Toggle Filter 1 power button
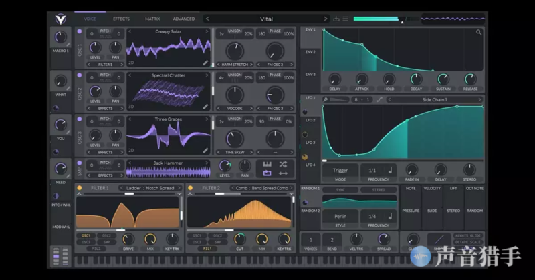 [80, 188]
